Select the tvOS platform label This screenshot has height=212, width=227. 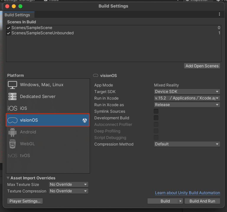pos(25,156)
